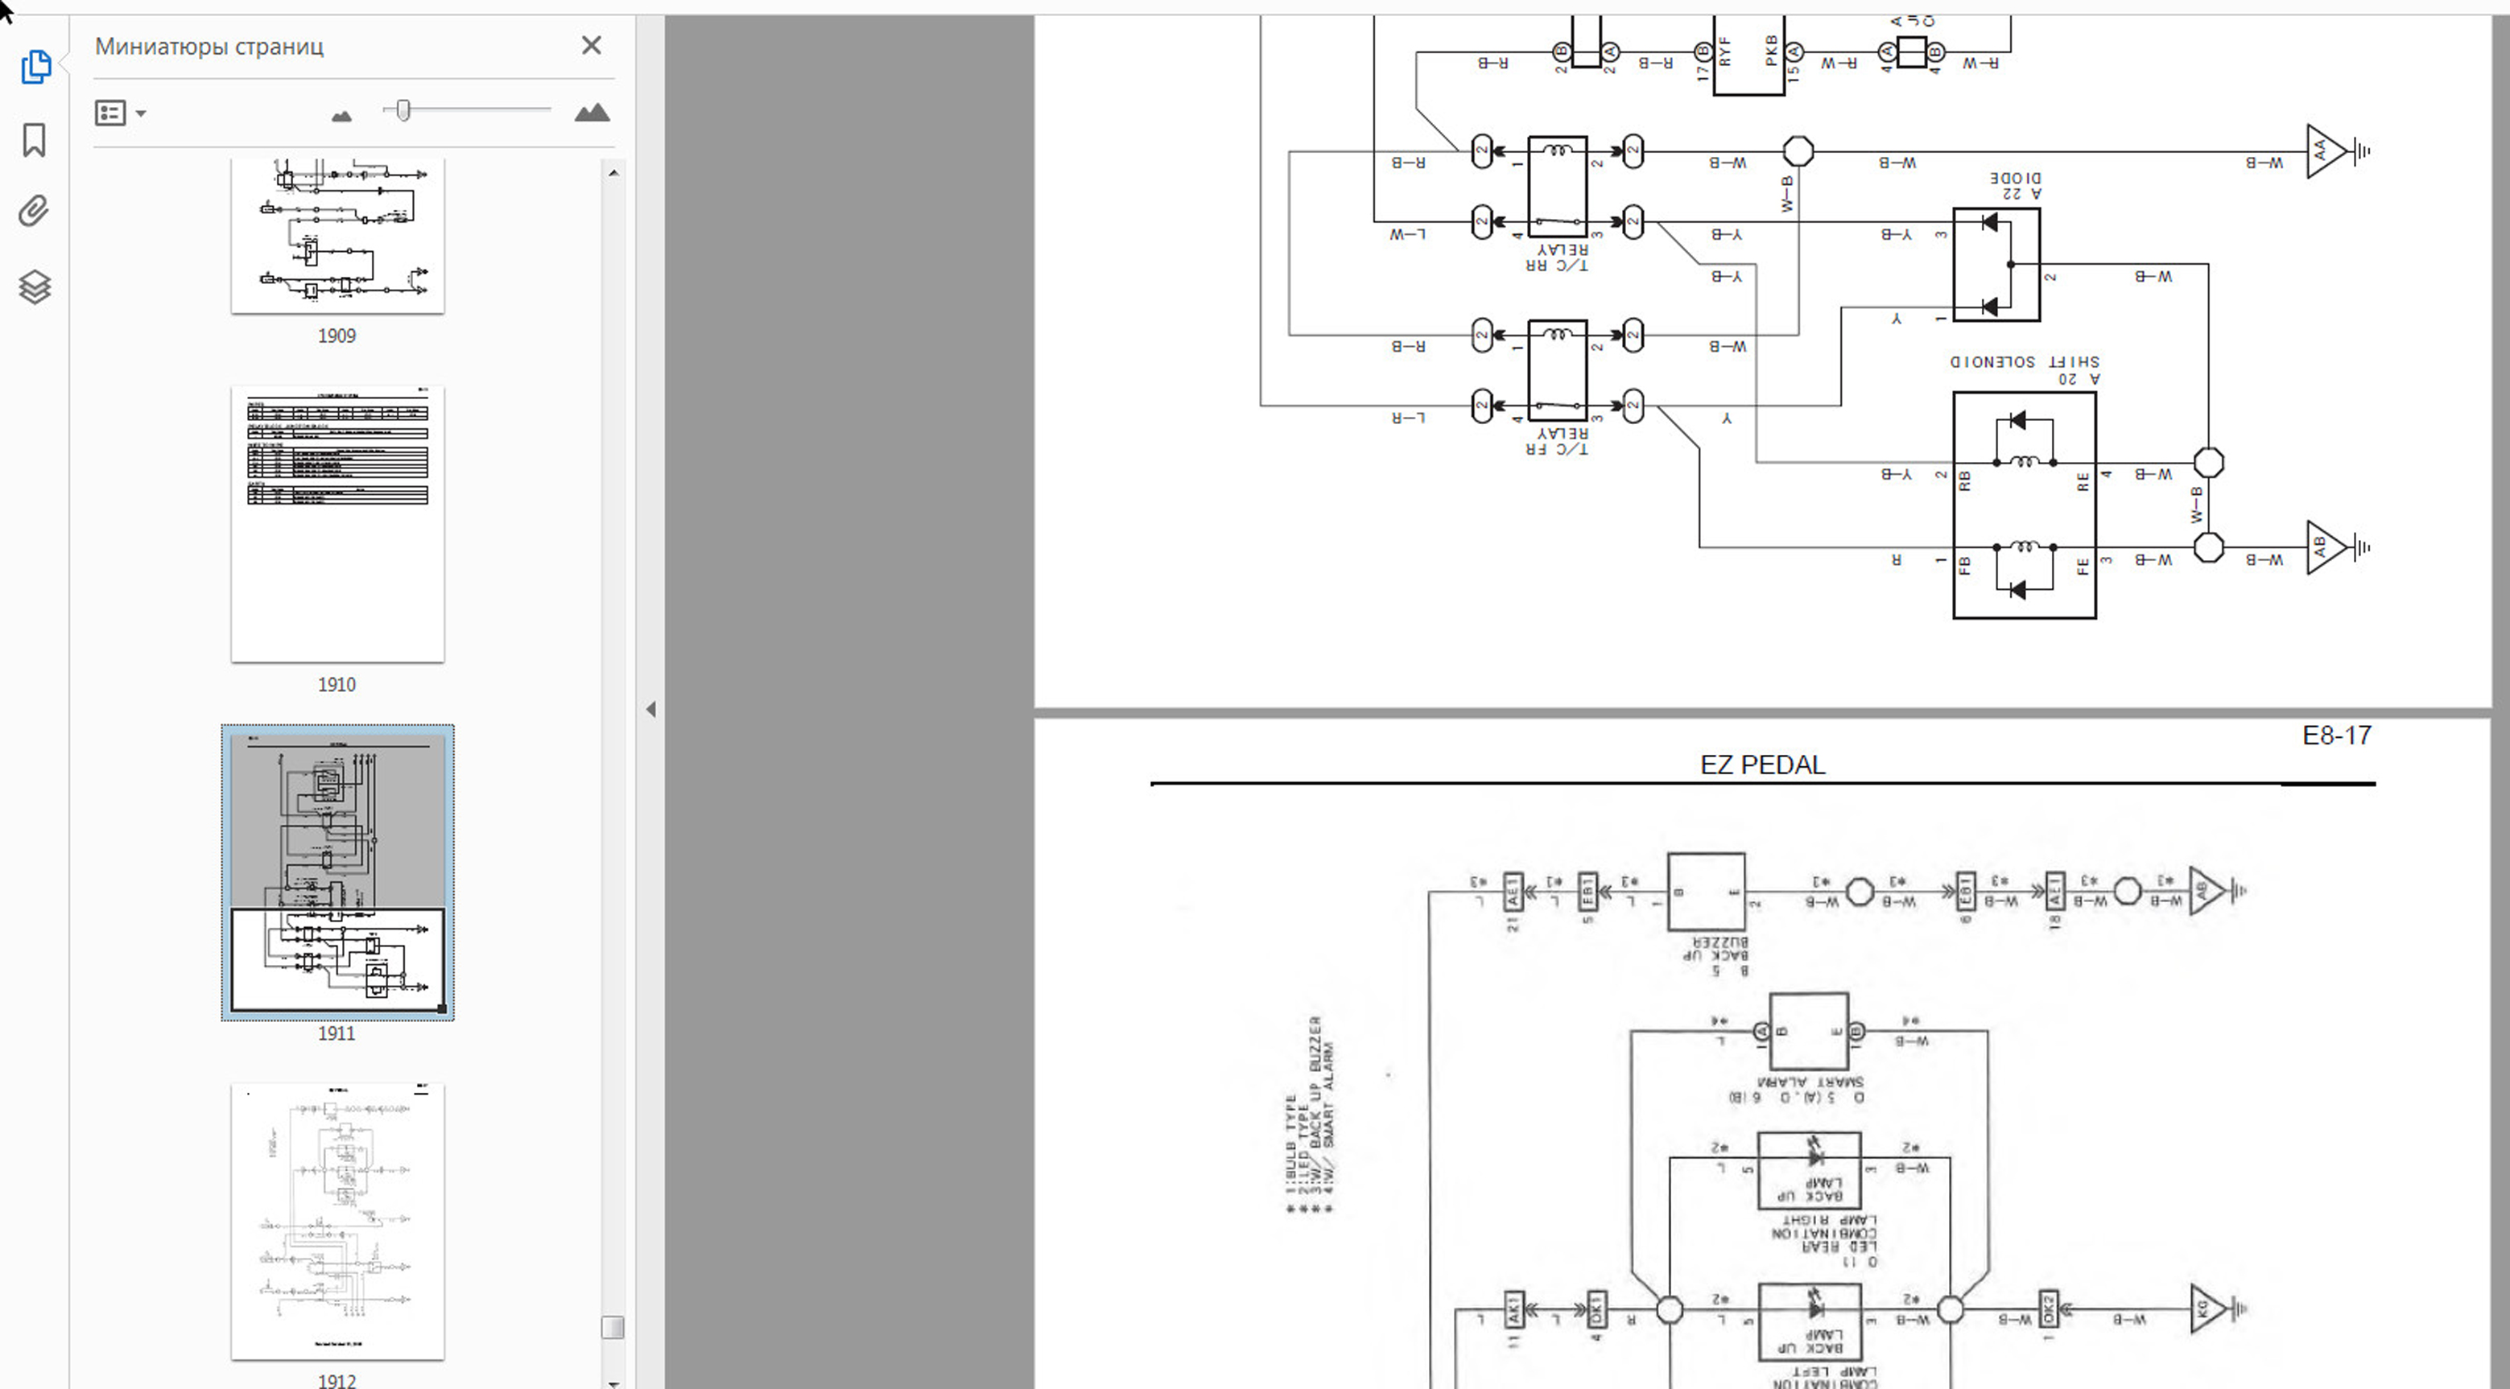The image size is (2510, 1389).
Task: Click the 1911 page number label
Action: coord(336,1033)
